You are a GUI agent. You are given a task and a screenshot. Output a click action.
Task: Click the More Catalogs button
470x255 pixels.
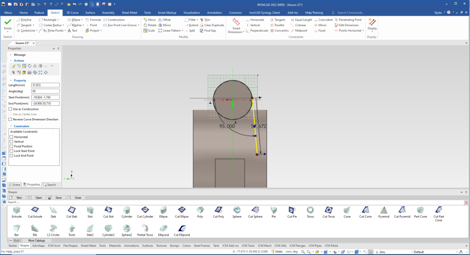pyautogui.click(x=37, y=240)
